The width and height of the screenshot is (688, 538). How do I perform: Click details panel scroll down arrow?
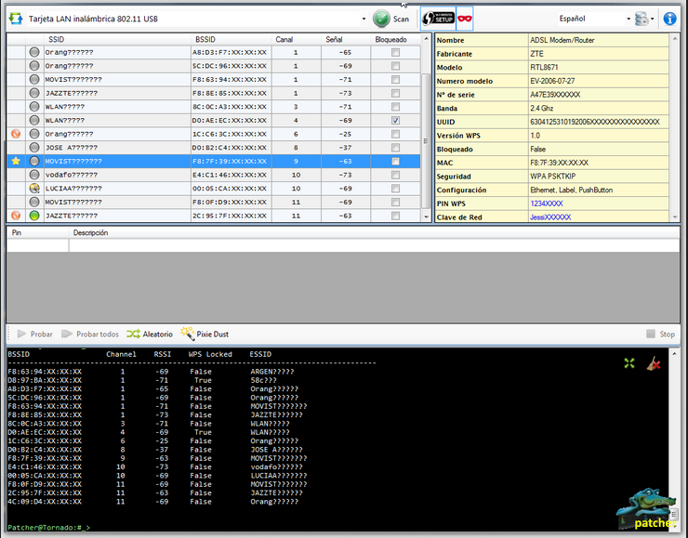tap(675, 217)
